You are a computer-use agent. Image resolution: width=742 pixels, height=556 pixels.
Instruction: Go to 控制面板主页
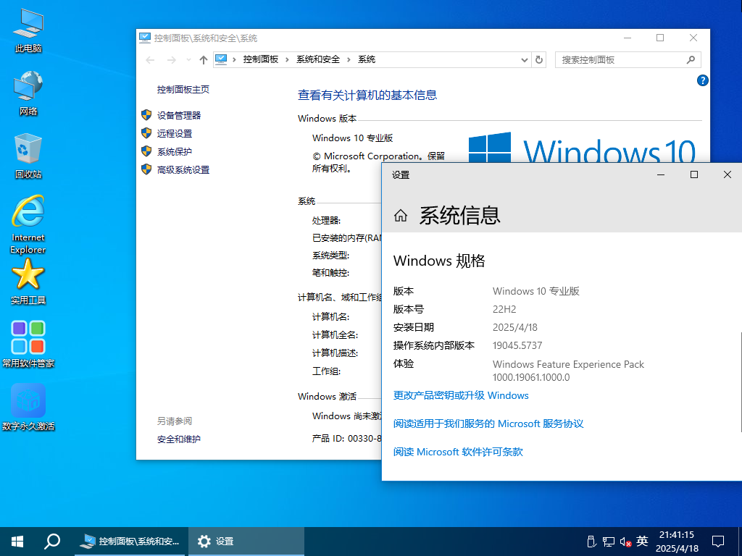[183, 89]
